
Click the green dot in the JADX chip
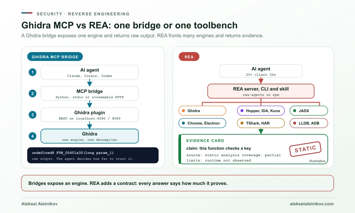294,111
